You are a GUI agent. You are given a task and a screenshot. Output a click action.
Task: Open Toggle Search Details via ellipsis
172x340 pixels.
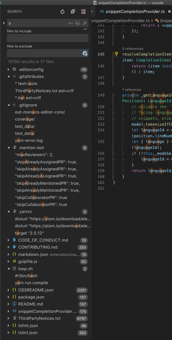point(85,29)
